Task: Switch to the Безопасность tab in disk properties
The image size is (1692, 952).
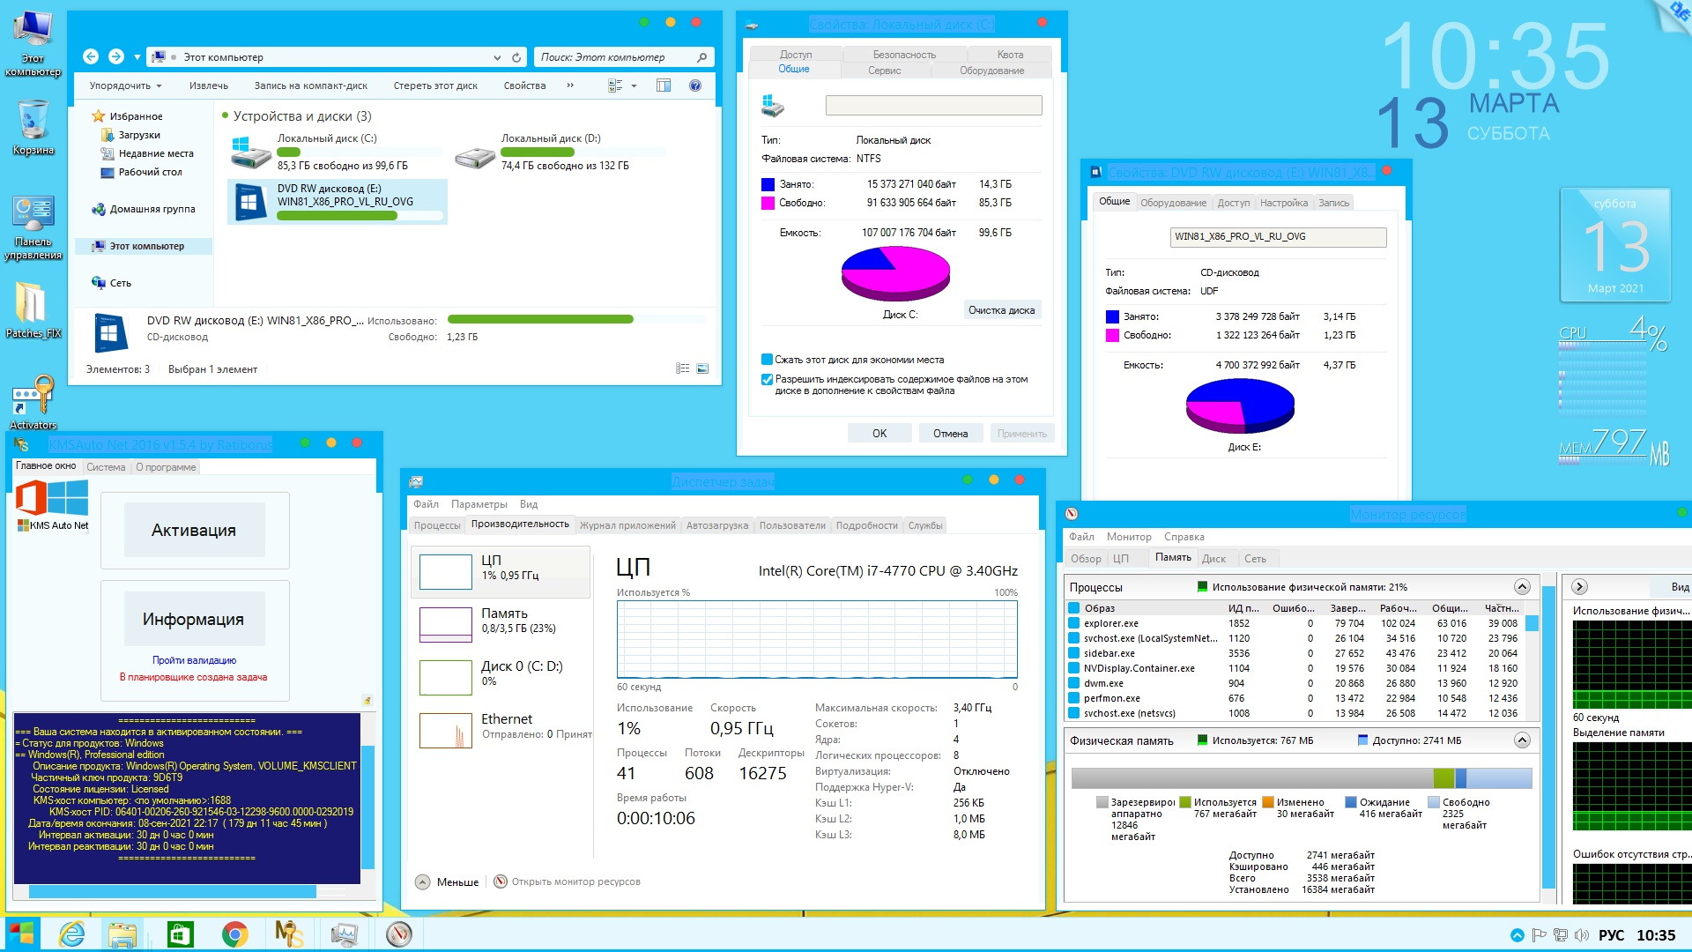Action: (x=904, y=55)
